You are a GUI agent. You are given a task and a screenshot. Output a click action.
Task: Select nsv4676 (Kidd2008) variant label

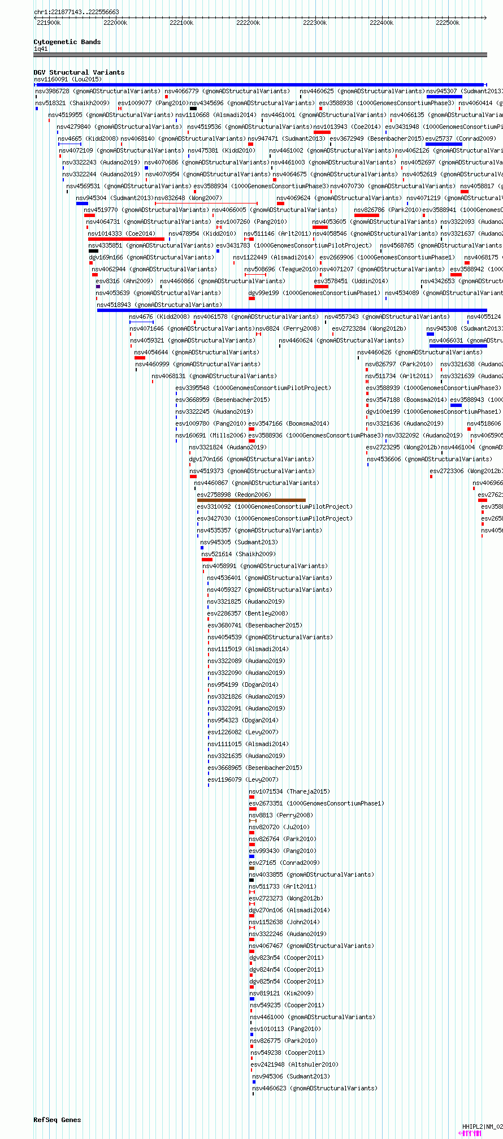coord(159,317)
